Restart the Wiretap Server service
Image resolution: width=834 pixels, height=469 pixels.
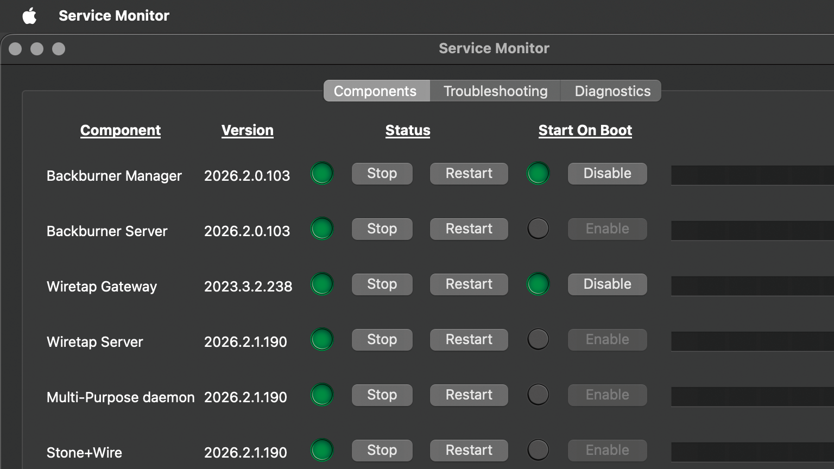(469, 340)
